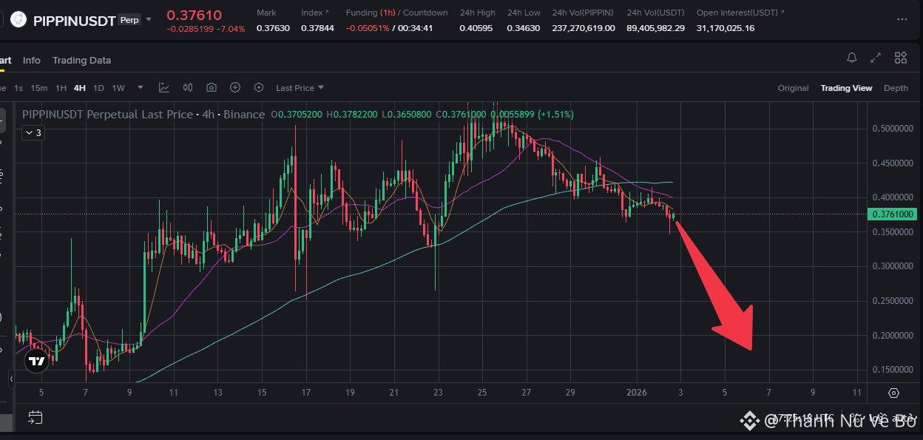Click the open interest value 31,170,025.16
Viewport: 923px width, 440px height.
coord(726,28)
